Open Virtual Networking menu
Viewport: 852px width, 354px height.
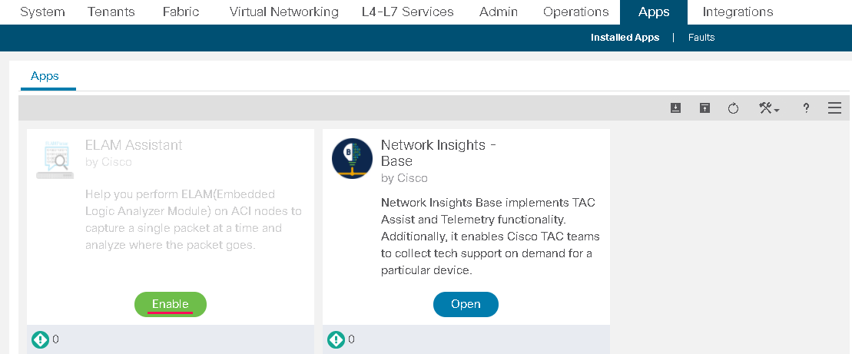[x=284, y=12]
